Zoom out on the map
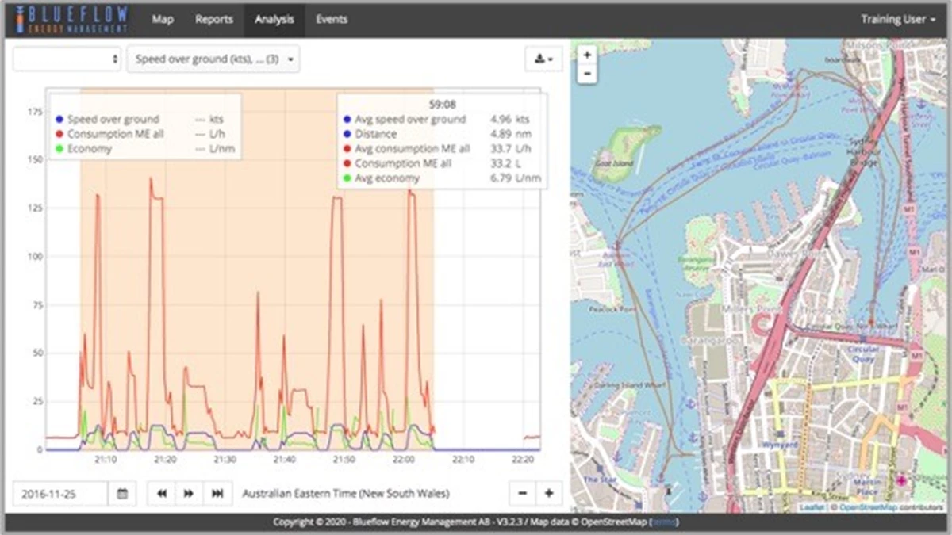The width and height of the screenshot is (952, 535). coord(587,74)
